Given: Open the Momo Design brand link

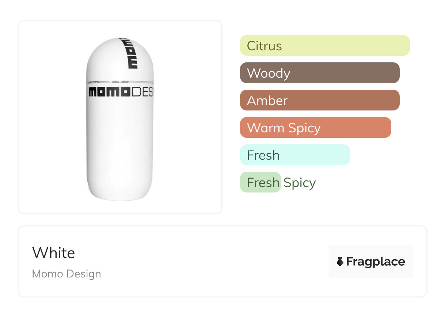Looking at the screenshot, I should 66,274.
